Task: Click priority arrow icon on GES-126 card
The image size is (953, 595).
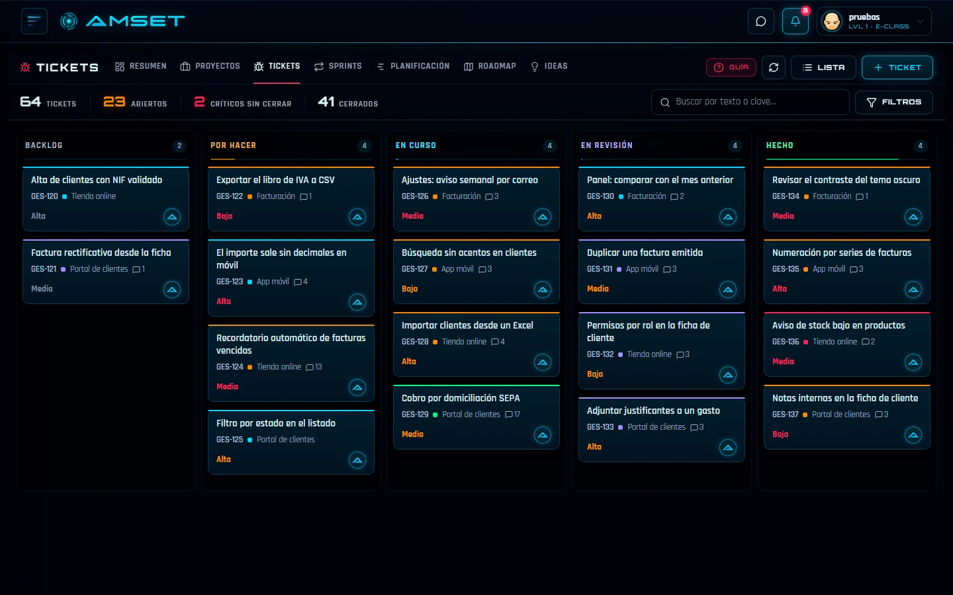Action: click(x=543, y=217)
